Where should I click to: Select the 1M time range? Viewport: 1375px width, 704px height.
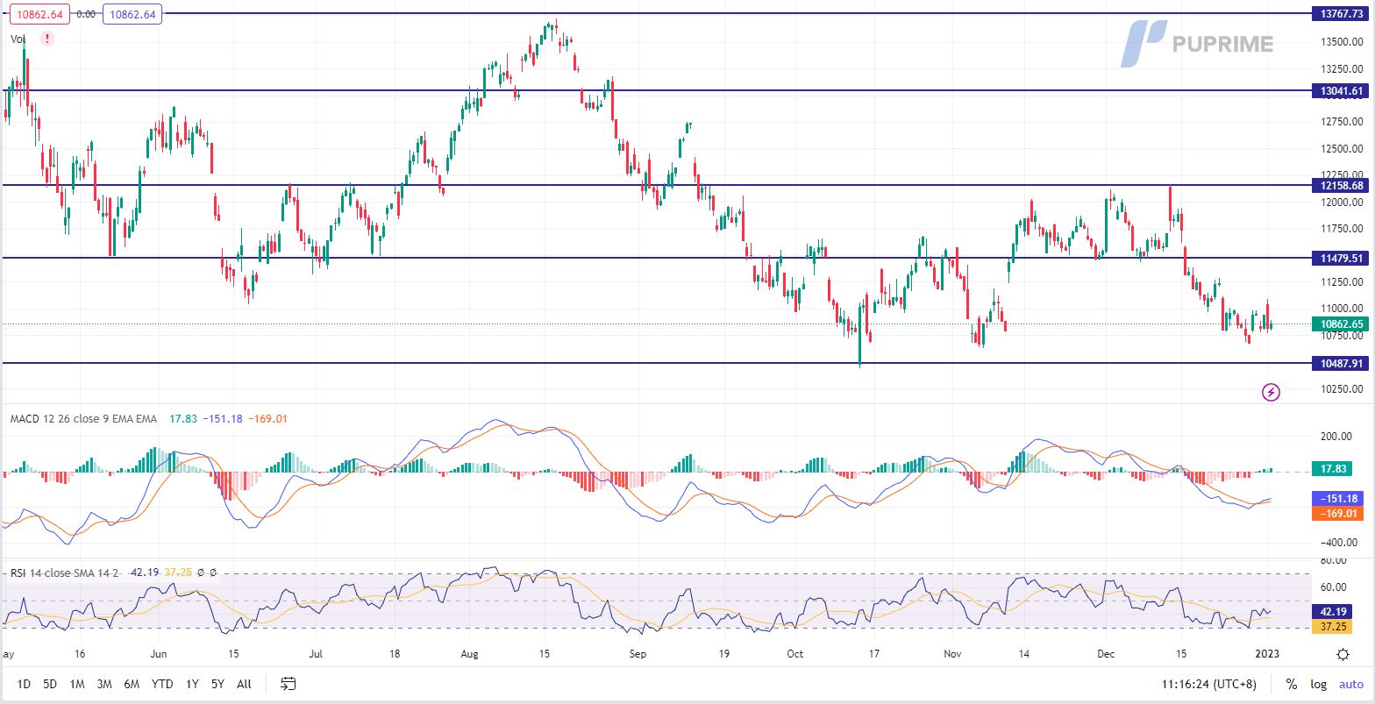click(77, 684)
